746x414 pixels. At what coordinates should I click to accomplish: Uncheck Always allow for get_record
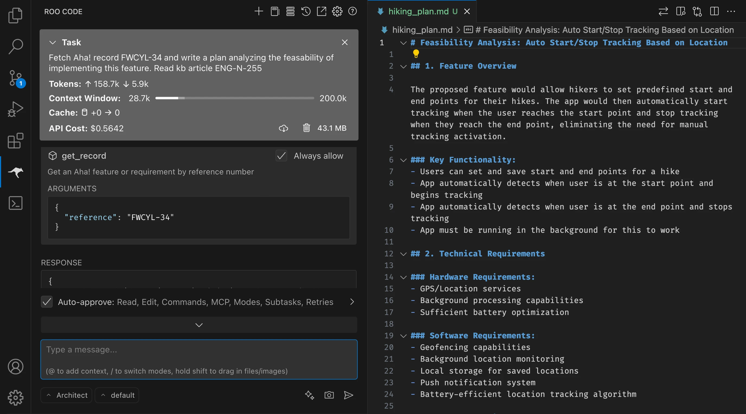pos(281,156)
